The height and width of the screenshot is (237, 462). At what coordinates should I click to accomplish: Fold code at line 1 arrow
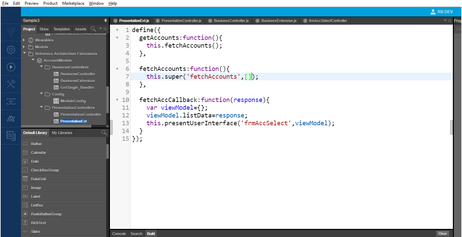(117, 30)
